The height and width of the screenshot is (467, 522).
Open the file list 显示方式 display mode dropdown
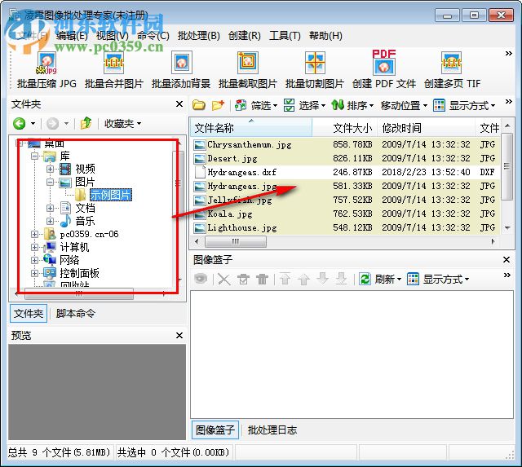point(464,105)
